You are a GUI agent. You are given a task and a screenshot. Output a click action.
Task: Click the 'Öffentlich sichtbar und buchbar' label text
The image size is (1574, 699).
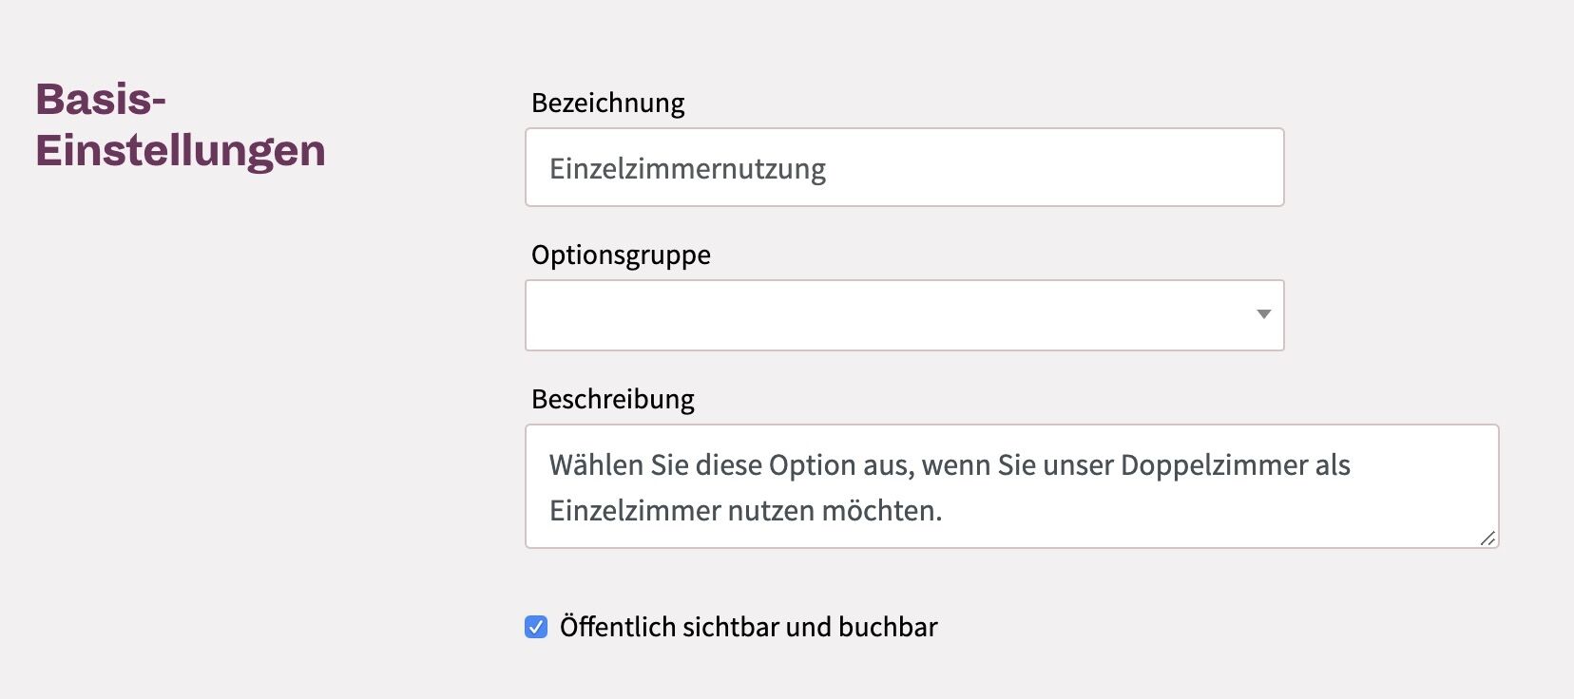coord(749,627)
